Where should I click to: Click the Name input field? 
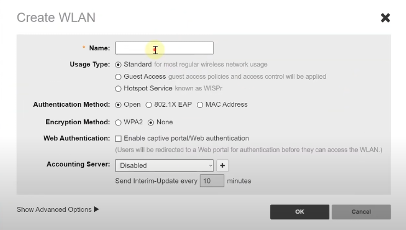pos(164,48)
